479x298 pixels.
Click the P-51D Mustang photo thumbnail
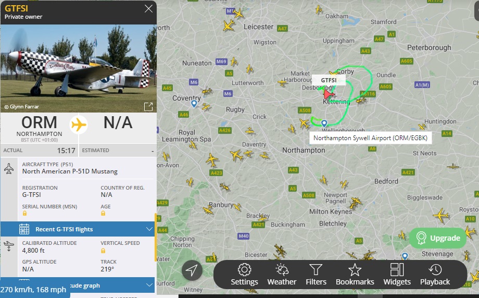pos(79,68)
